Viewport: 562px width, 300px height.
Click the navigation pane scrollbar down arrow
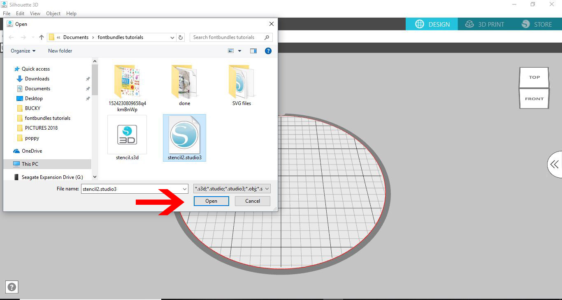pos(95,177)
